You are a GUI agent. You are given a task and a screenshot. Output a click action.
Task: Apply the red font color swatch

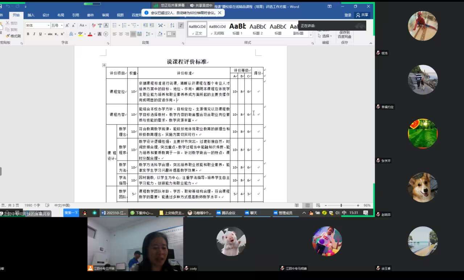click(x=90, y=34)
